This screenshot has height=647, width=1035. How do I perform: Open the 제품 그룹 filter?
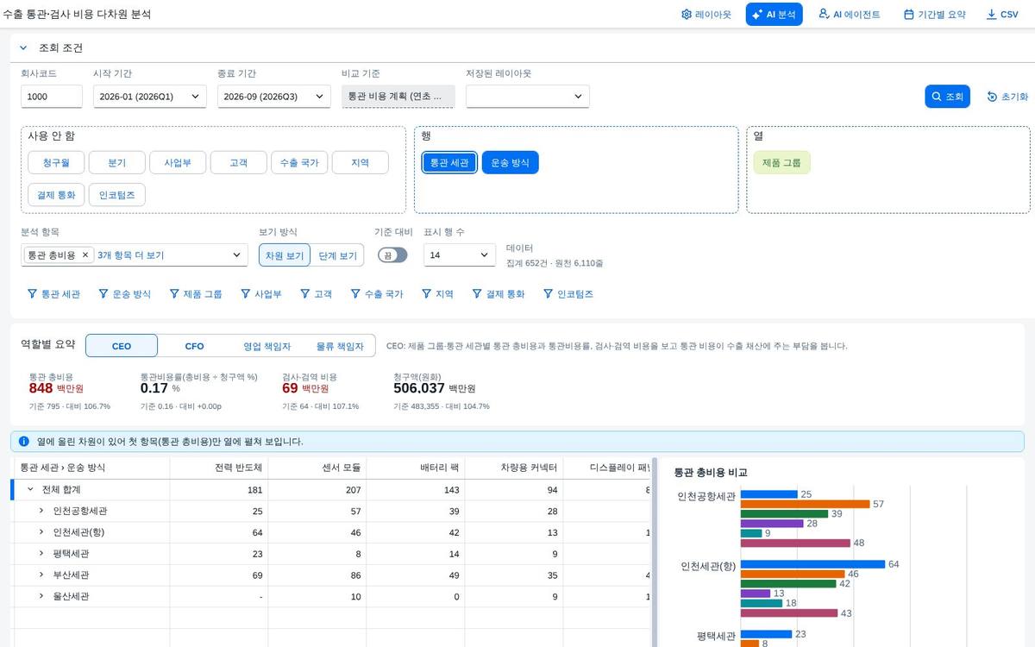pyautogui.click(x=196, y=294)
